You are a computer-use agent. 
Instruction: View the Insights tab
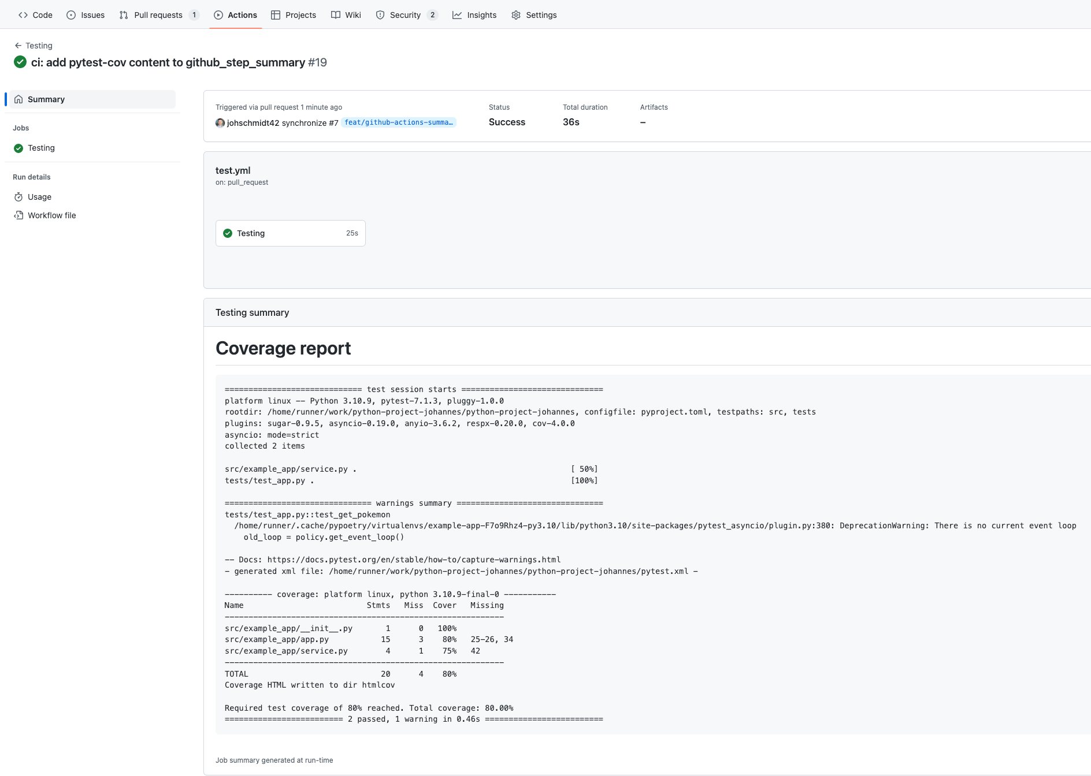[x=474, y=15]
